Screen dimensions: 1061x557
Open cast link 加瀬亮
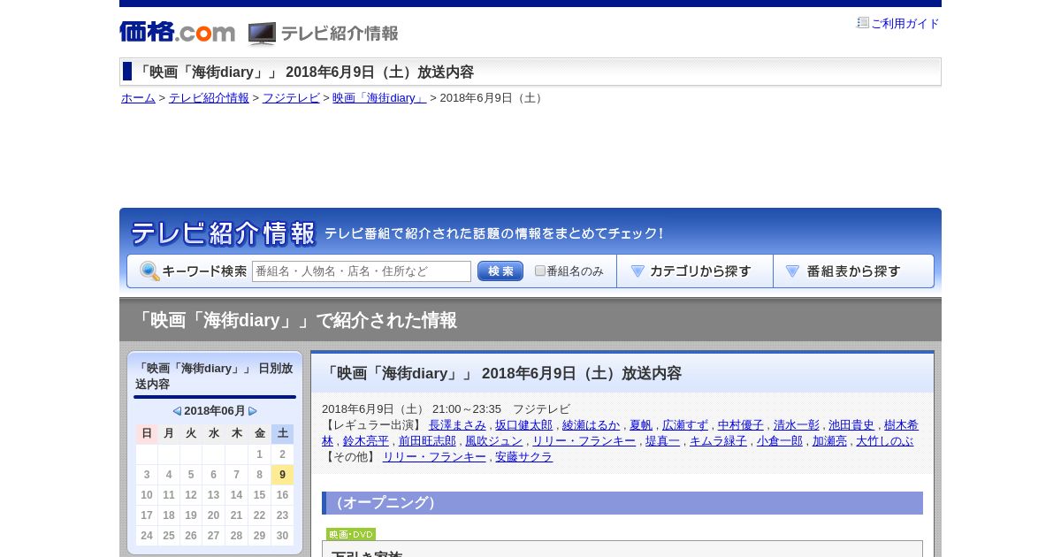tap(829, 441)
